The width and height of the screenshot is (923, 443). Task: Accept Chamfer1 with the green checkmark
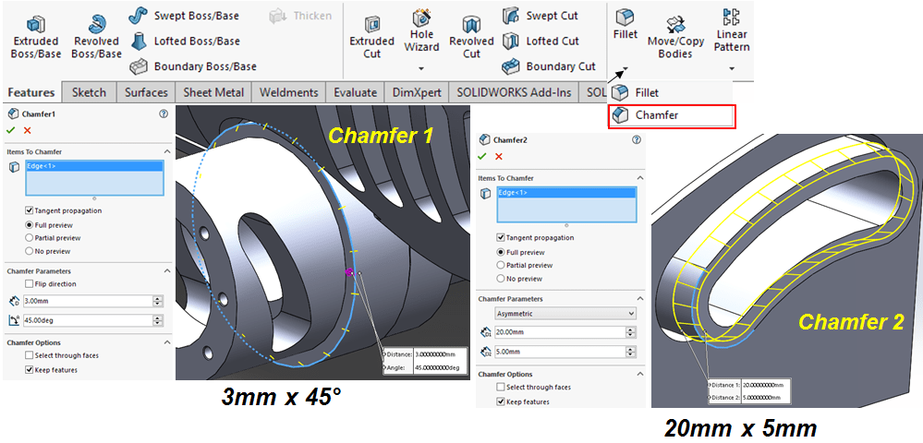tap(11, 131)
